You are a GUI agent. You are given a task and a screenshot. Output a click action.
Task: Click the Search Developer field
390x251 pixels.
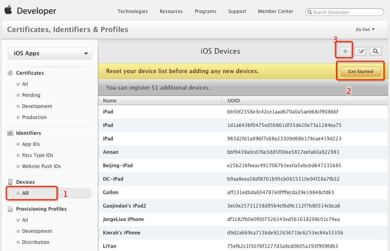(345, 12)
